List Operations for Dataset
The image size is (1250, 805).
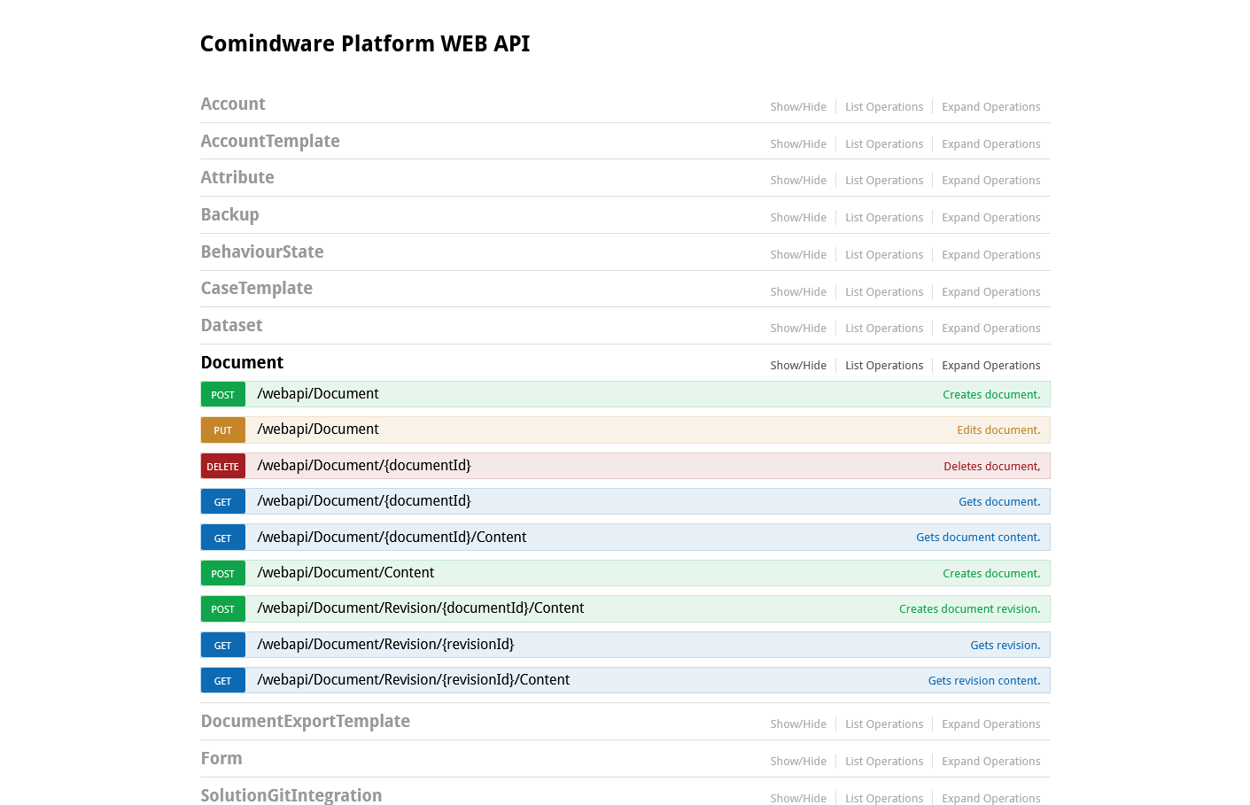click(x=884, y=329)
